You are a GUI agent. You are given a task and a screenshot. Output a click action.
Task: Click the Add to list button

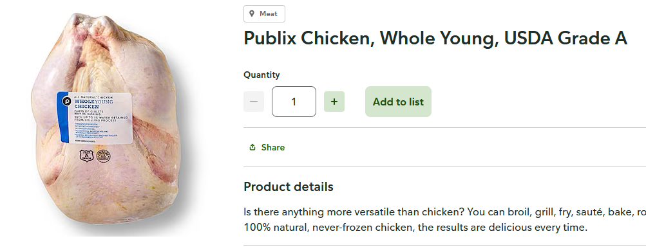tap(398, 102)
